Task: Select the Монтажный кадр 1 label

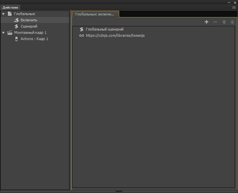Action: [30, 32]
